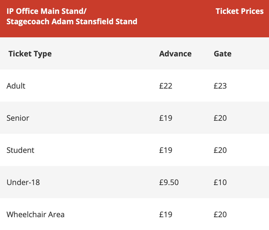Viewport: 269px width, 230px height.
Task: Click the Adult advance price £22
Action: coord(166,86)
